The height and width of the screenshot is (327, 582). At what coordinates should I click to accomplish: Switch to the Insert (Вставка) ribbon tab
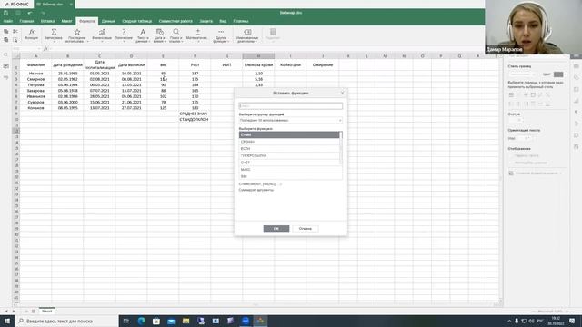[47, 21]
